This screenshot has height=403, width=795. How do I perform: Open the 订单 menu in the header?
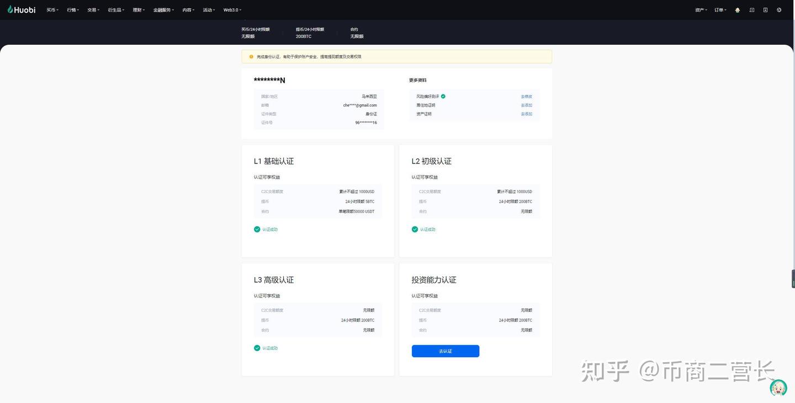coord(720,10)
